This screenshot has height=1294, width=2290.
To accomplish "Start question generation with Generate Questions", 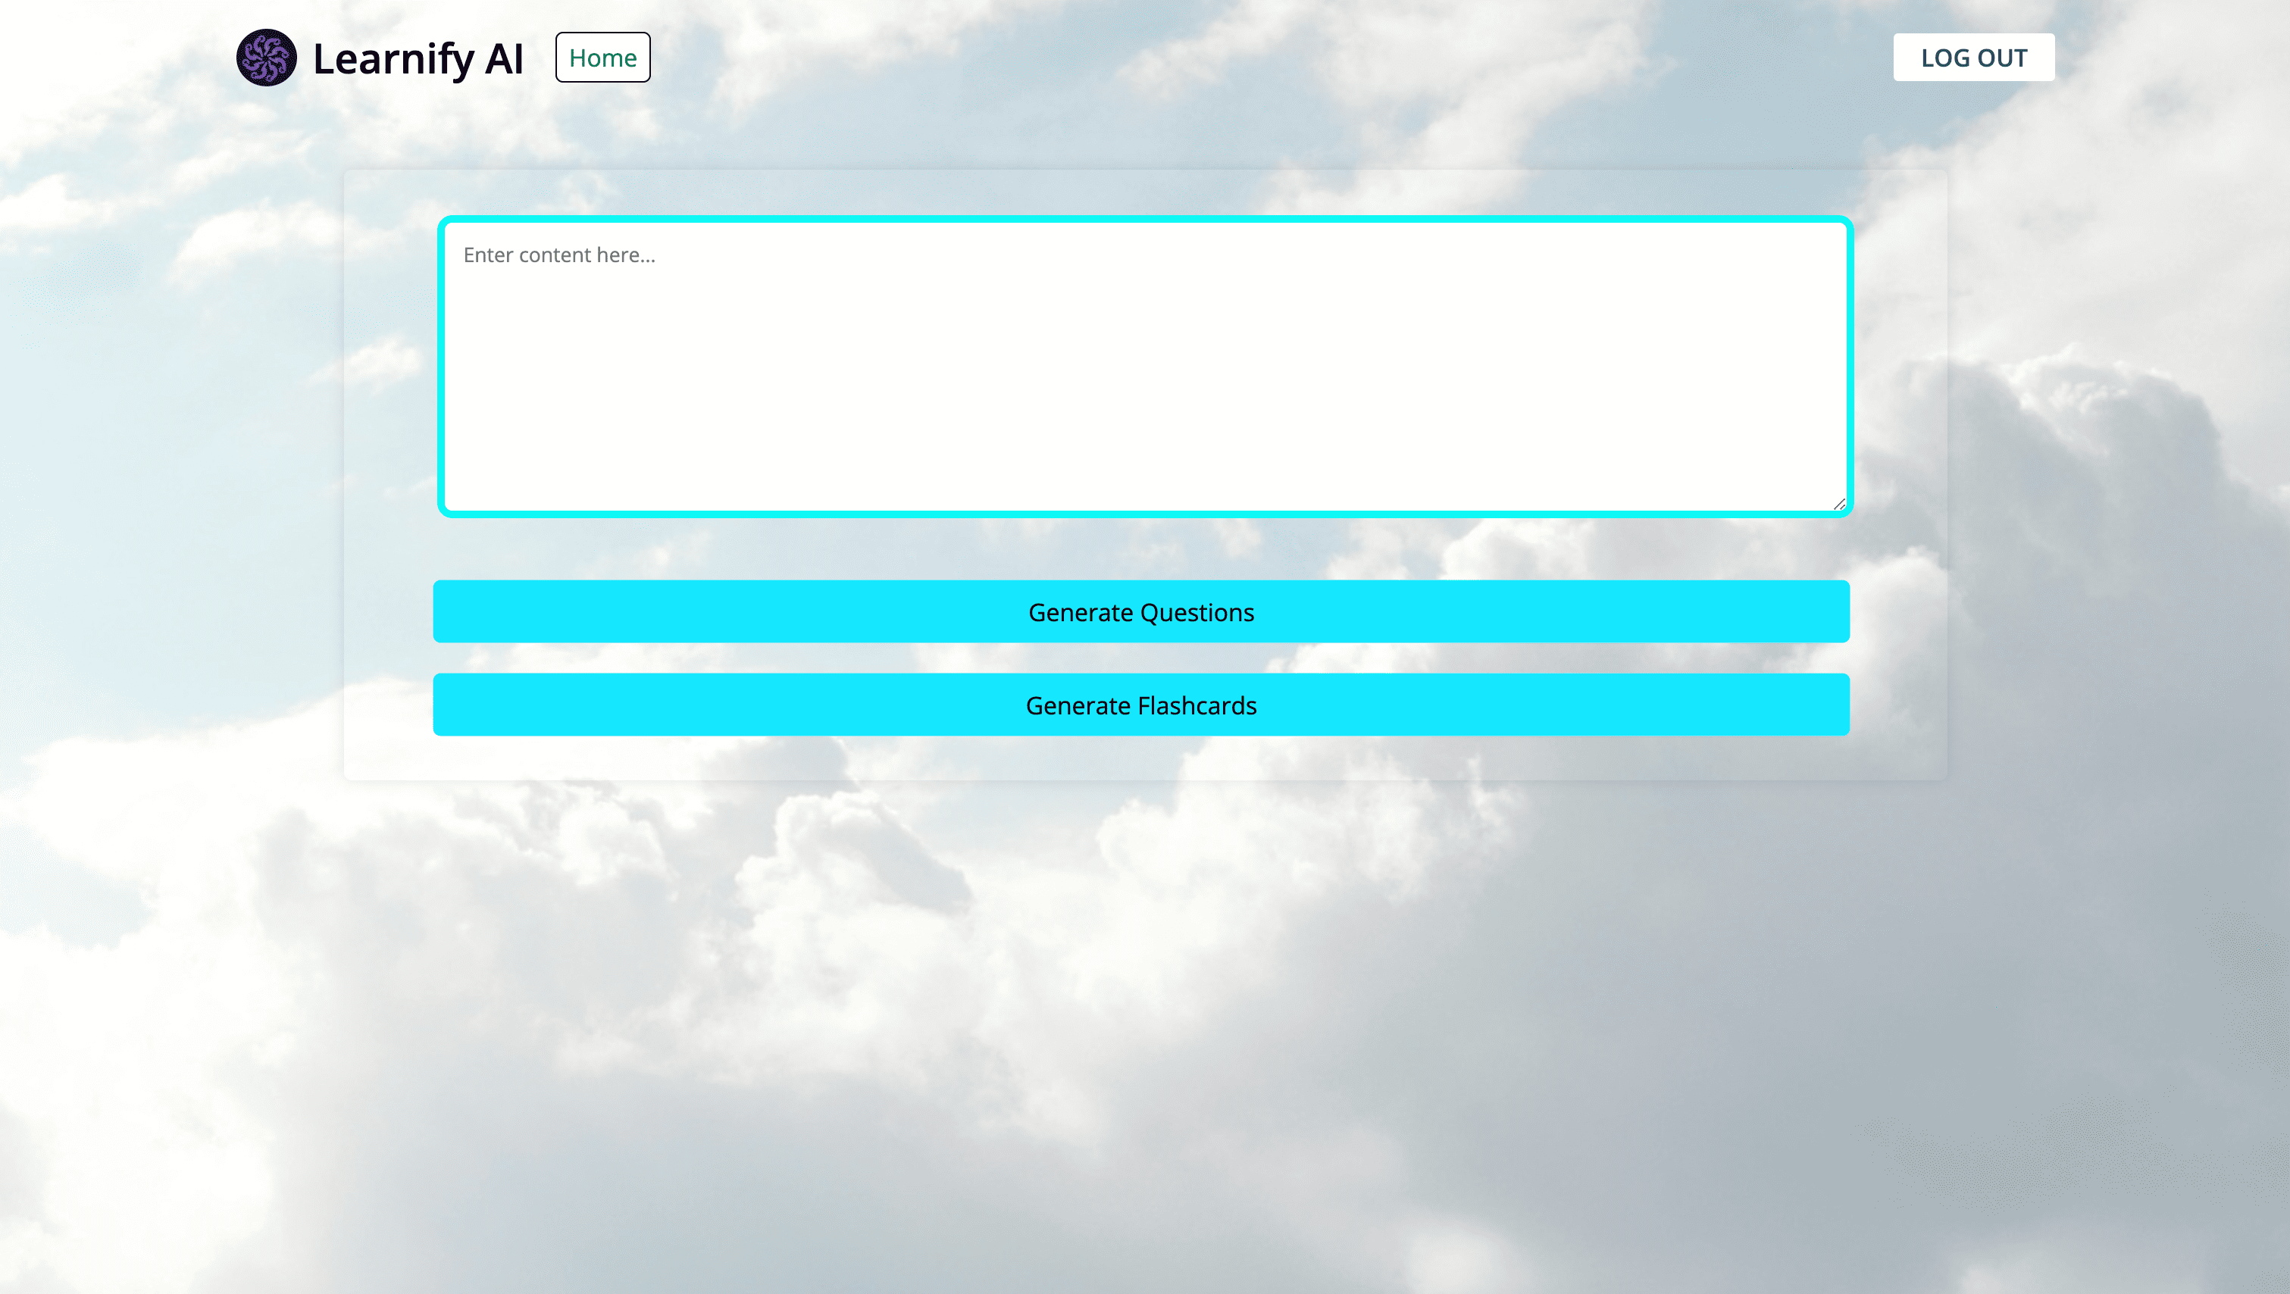I will point(1140,611).
